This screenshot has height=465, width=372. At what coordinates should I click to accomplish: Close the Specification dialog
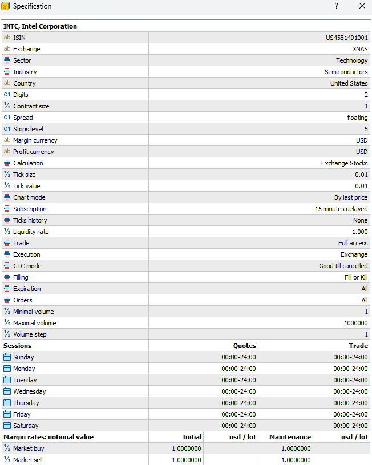pos(362,6)
